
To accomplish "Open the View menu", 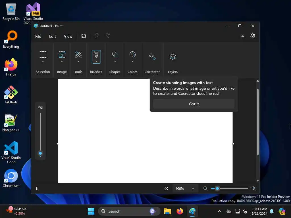I will click(68, 36).
